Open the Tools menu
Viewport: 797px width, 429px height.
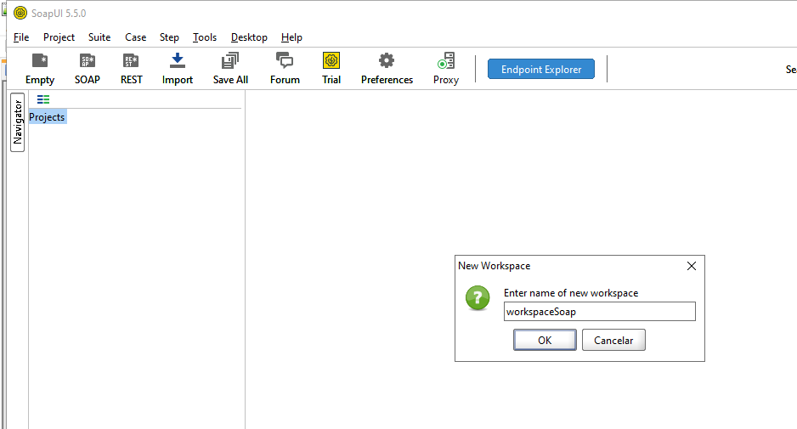(x=204, y=37)
